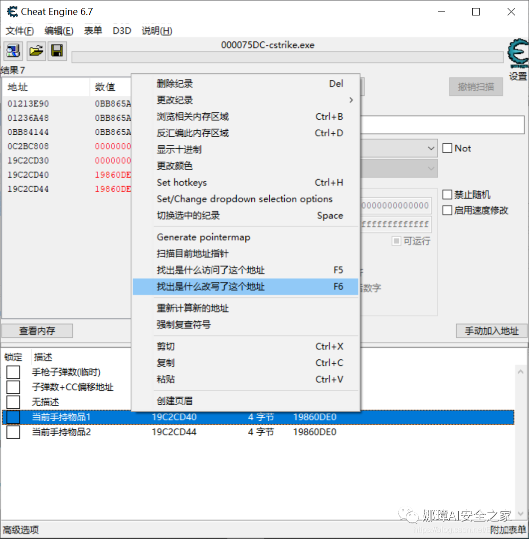Toggle the Not checkbox

pyautogui.click(x=447, y=148)
